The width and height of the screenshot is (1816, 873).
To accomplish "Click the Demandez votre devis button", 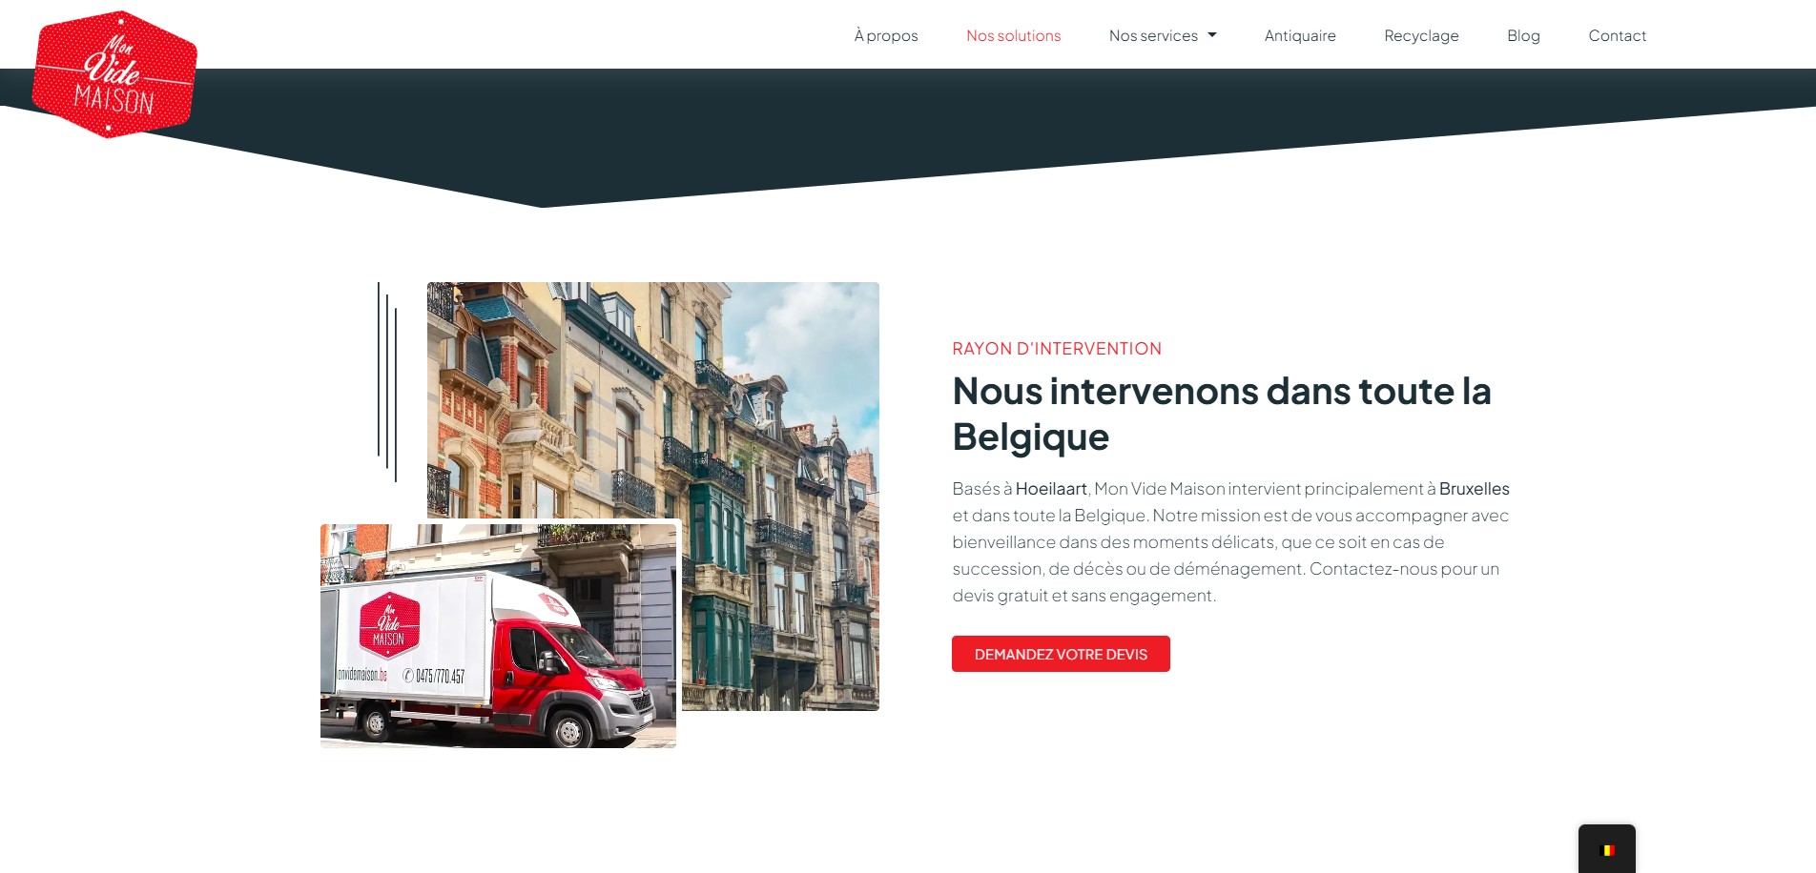I will 1061,654.
